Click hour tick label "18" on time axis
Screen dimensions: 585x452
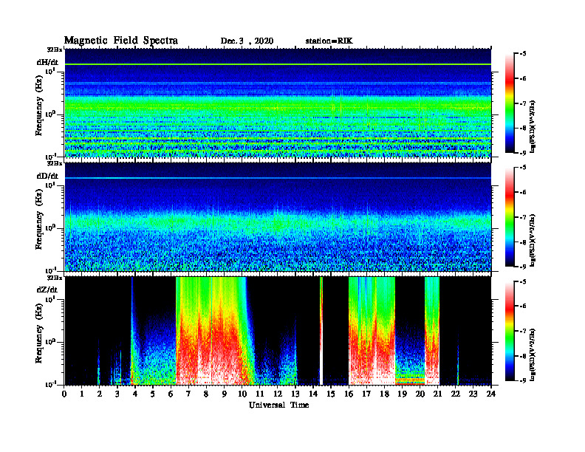[384, 394]
